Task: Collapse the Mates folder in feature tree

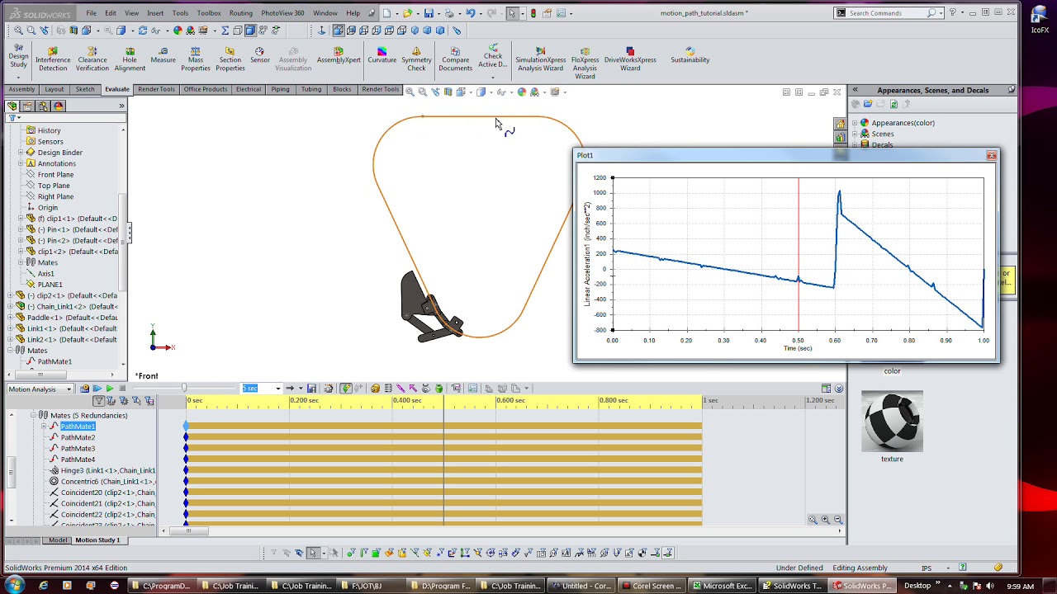Action: coord(11,351)
